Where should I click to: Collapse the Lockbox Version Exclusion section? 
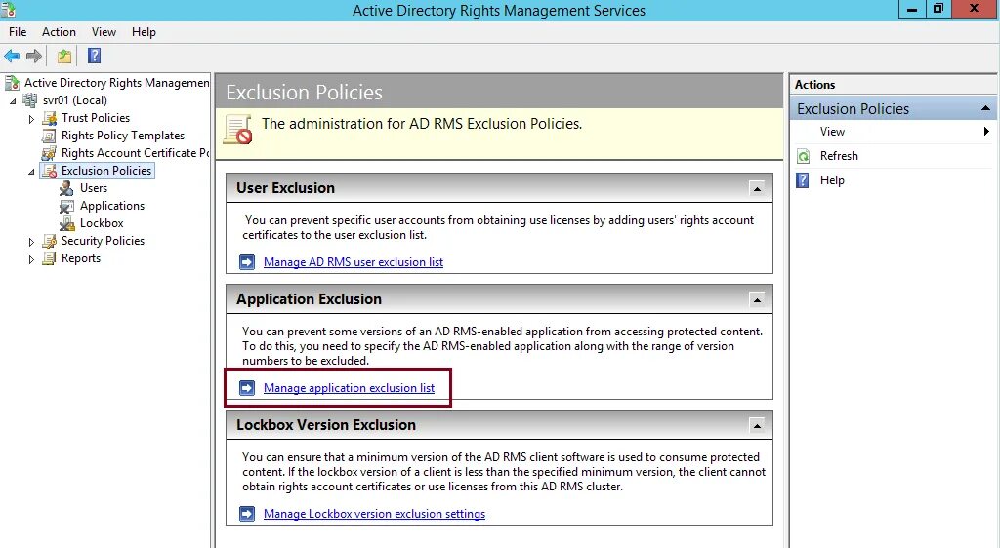tap(757, 426)
